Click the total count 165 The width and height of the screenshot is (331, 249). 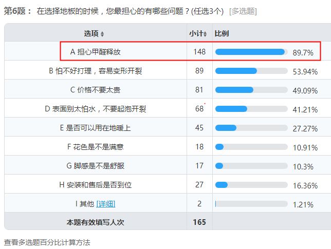(199, 222)
